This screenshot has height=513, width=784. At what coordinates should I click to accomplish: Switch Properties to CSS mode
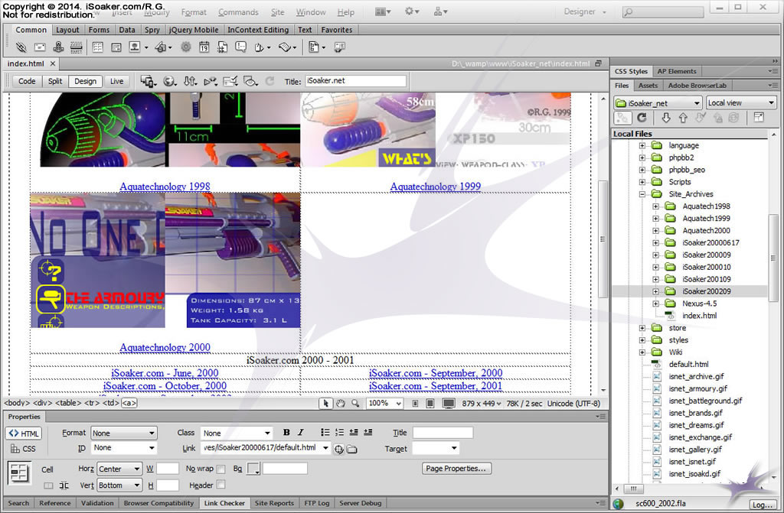coord(24,449)
